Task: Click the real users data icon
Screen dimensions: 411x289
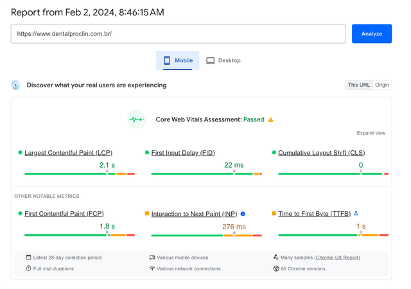Action: pos(15,85)
